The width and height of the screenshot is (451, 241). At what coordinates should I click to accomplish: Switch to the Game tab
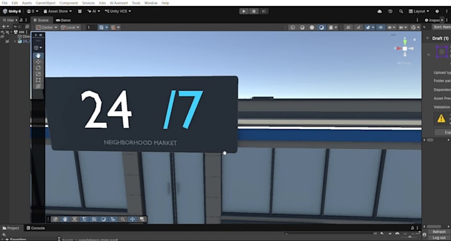(63, 20)
